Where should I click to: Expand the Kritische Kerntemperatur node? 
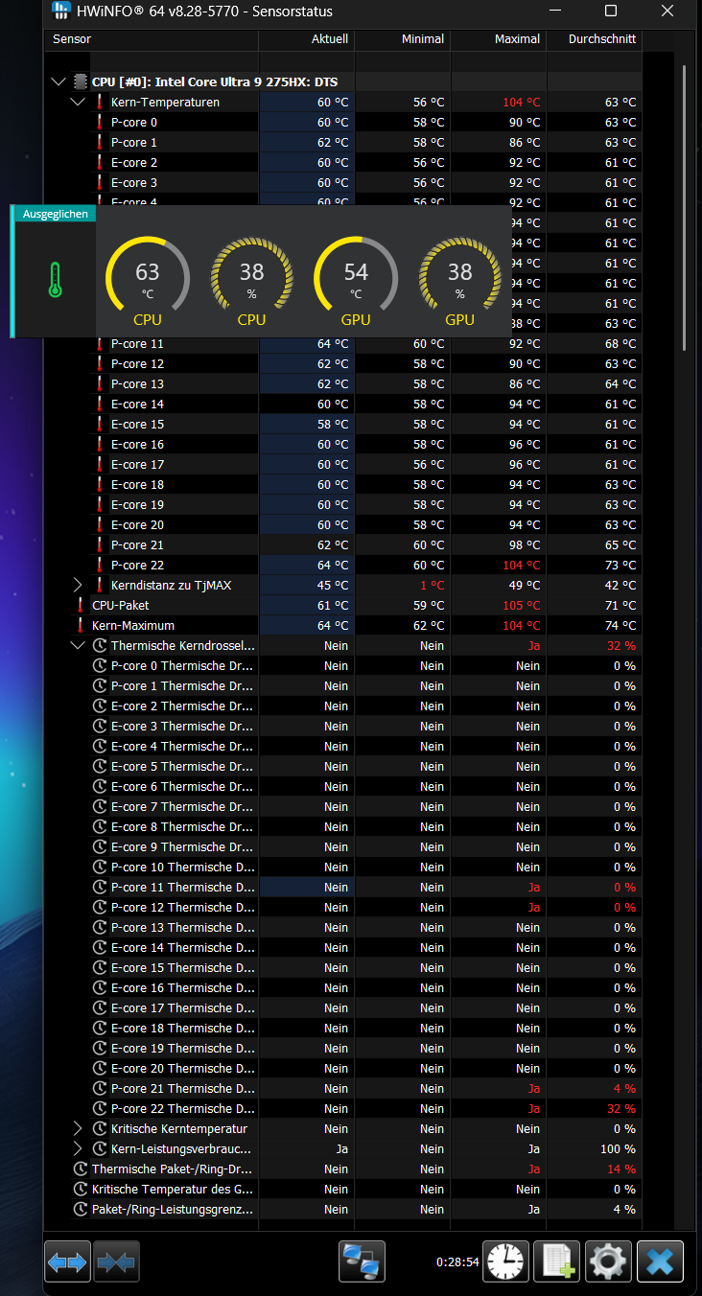pyautogui.click(x=78, y=1129)
